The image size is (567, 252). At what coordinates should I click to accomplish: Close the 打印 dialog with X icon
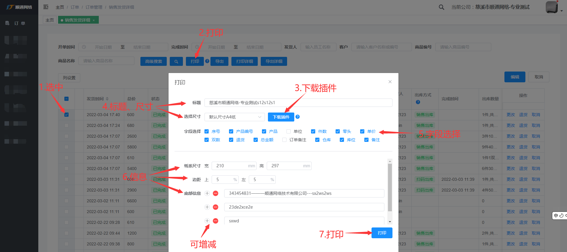click(390, 82)
